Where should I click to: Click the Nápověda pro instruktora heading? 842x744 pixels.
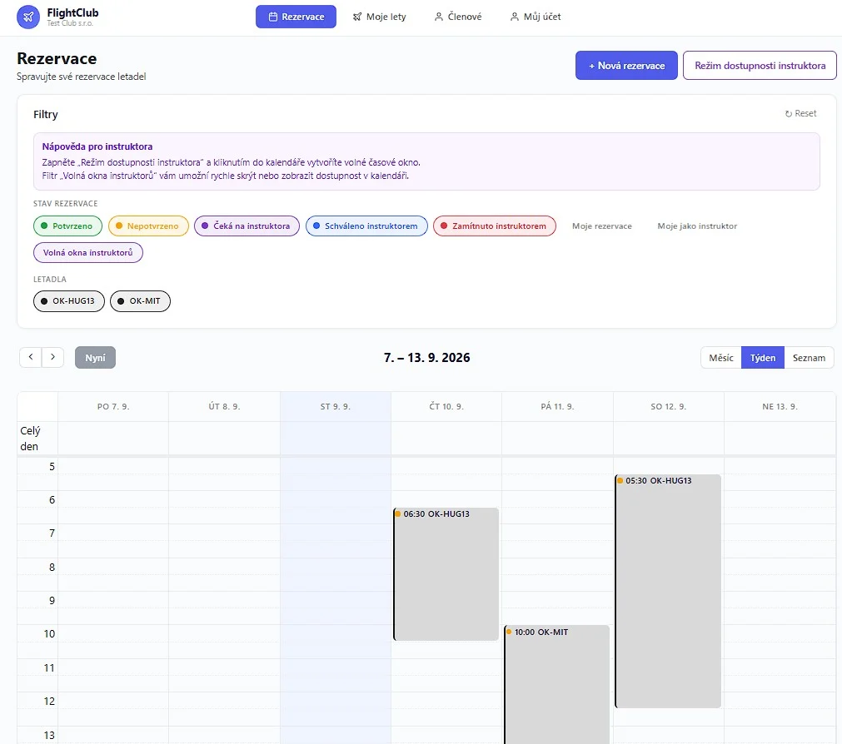97,146
